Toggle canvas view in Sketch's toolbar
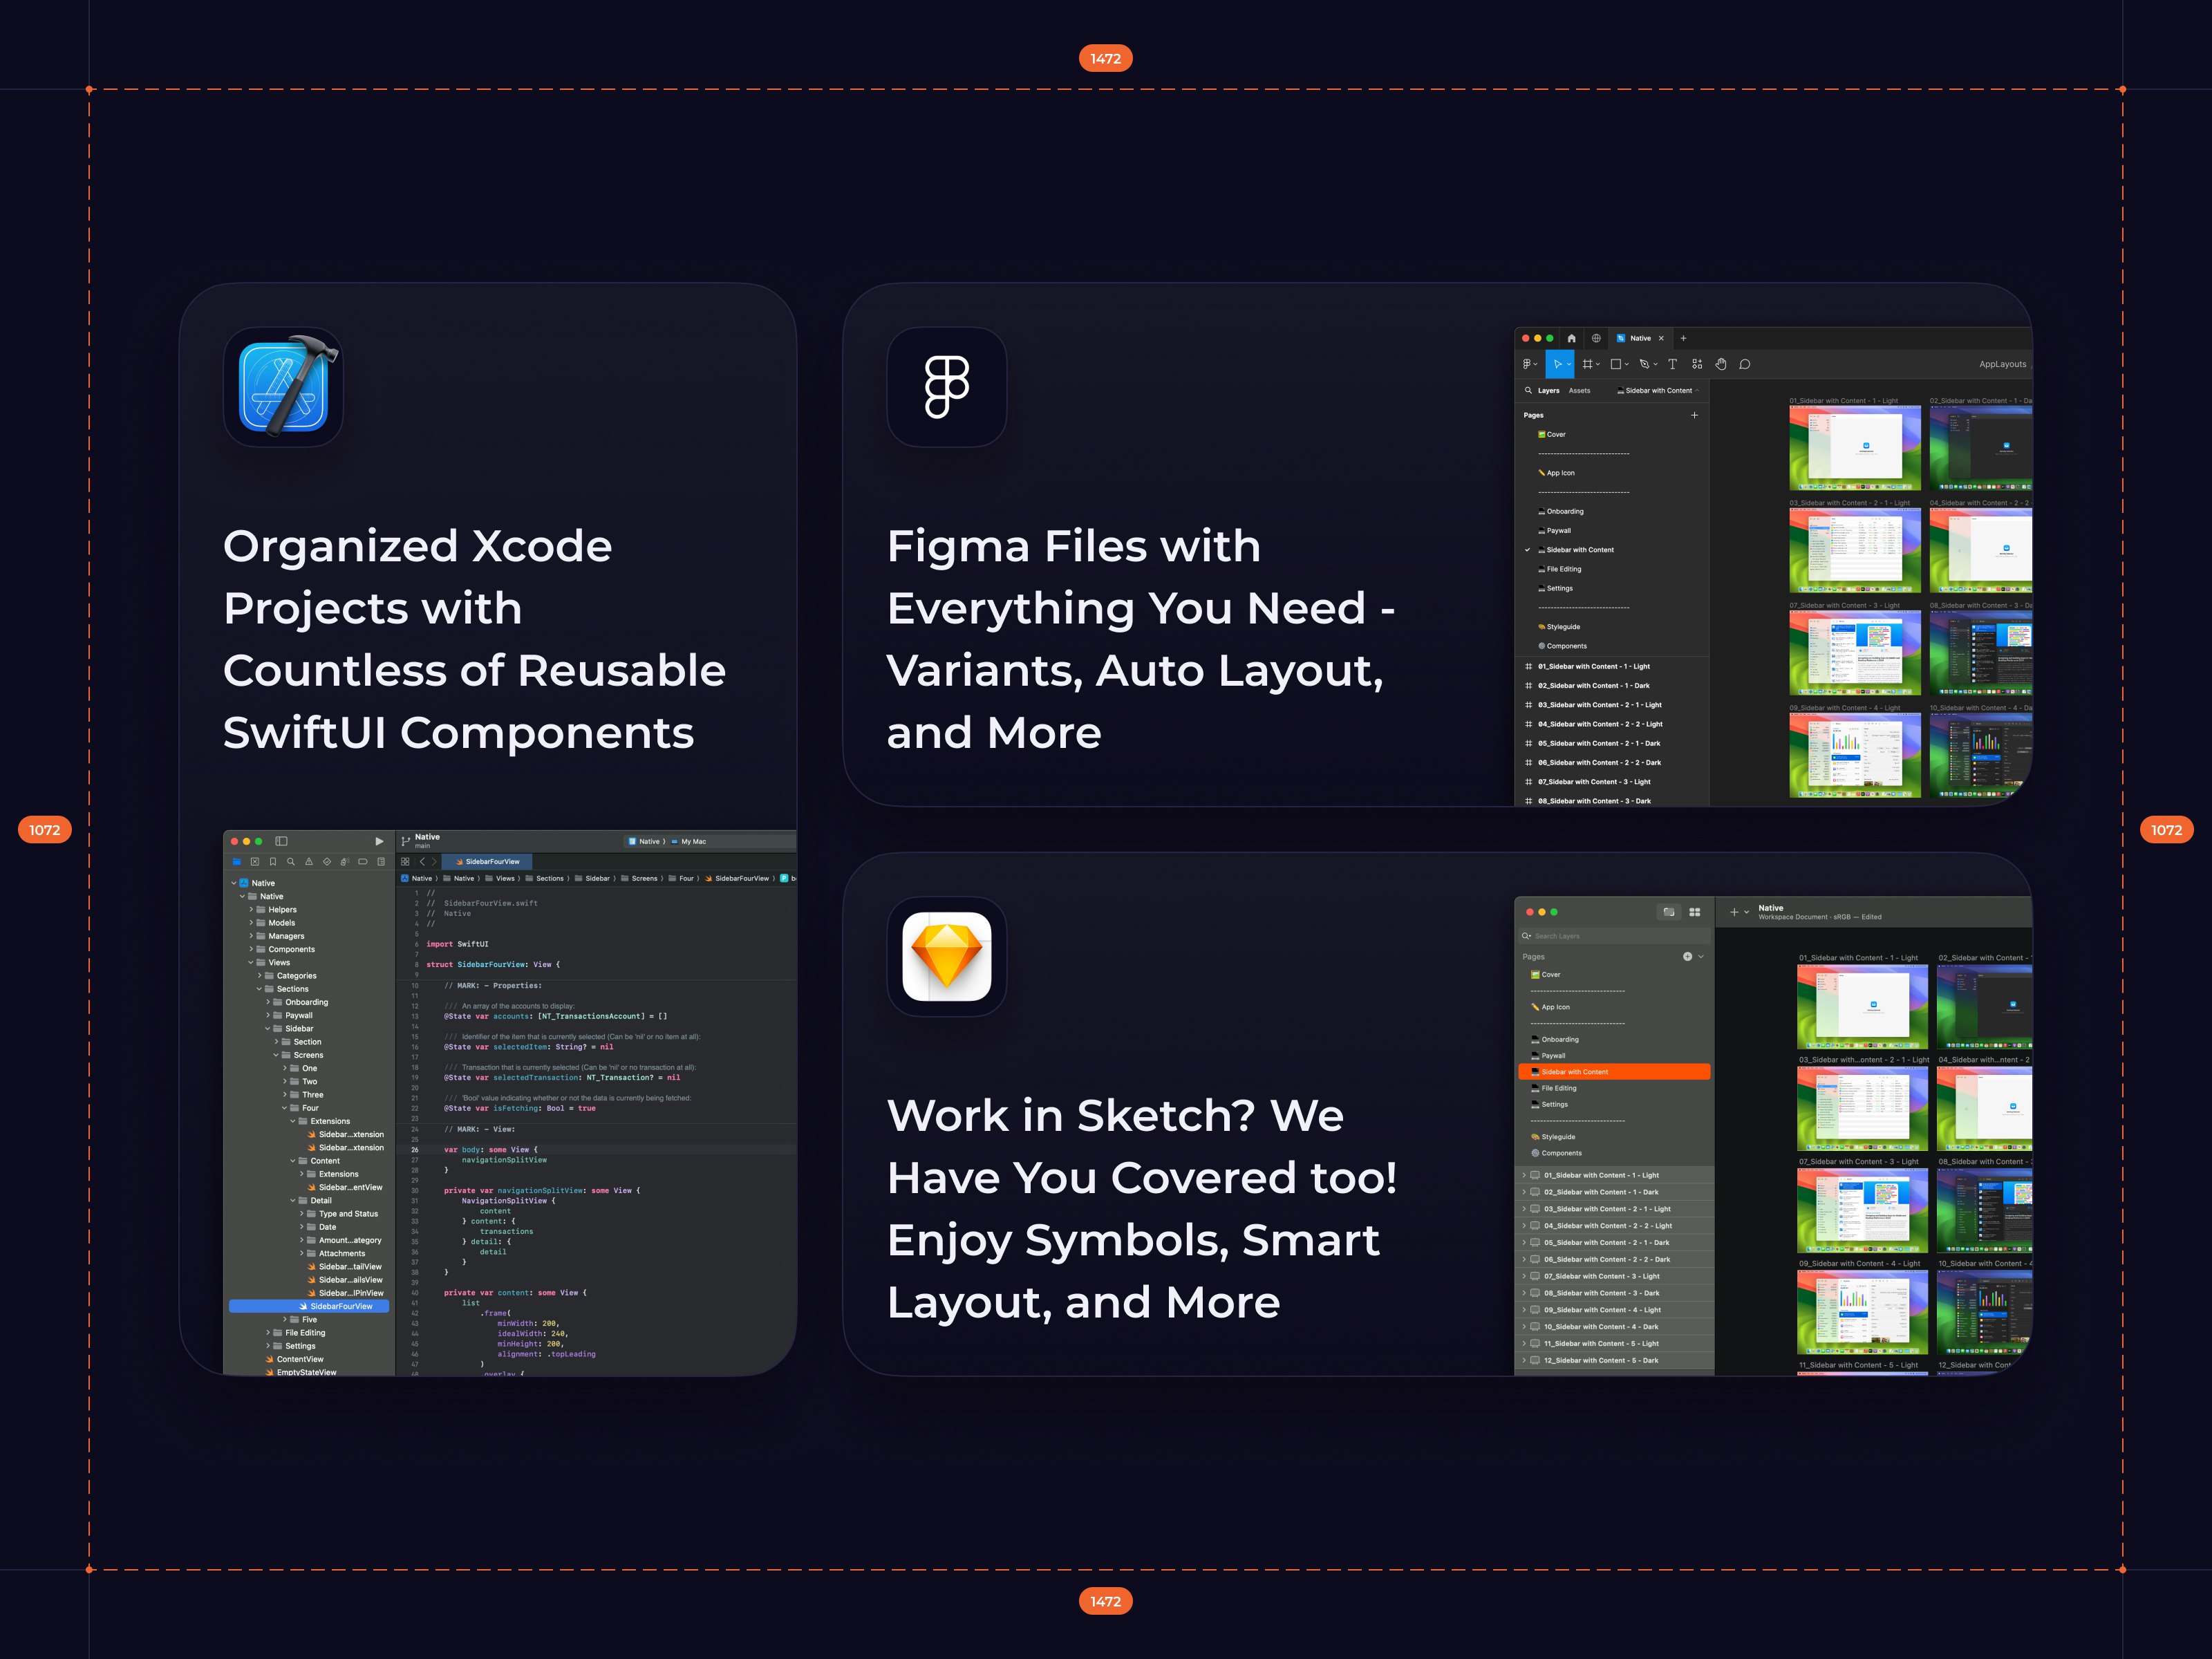 click(x=1670, y=913)
